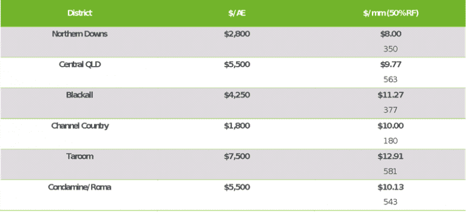Click the $9.77 value in Central QLD row
466x222 pixels.
pyautogui.click(x=391, y=64)
